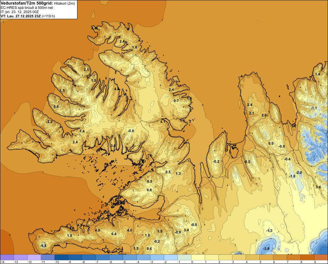Click the '-1.5' temperature value on the map
Image resolution: width=328 pixels, height=264 pixels.
(43, 246)
